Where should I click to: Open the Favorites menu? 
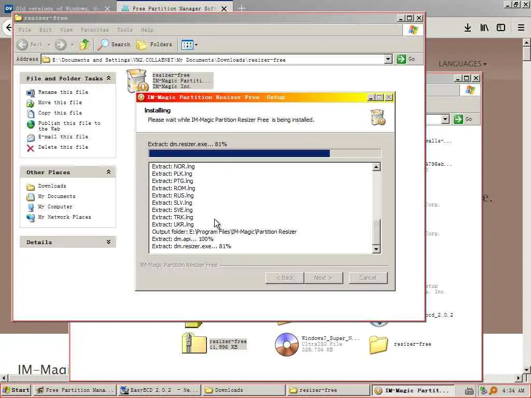(94, 30)
